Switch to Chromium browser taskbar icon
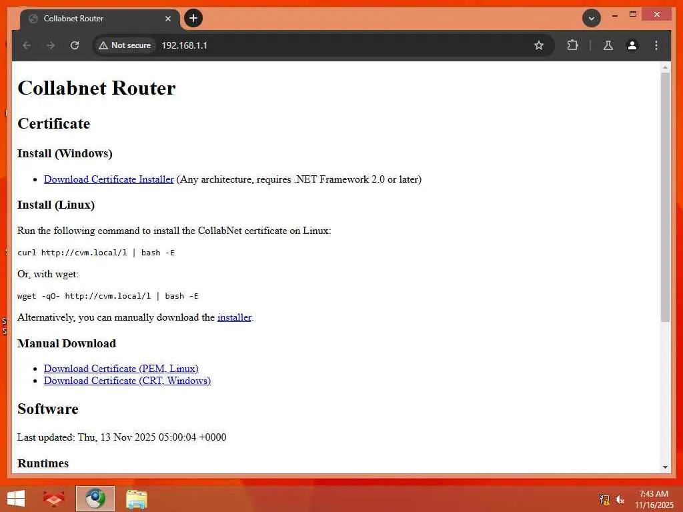Viewport: 683px width, 512px height. pyautogui.click(x=95, y=499)
